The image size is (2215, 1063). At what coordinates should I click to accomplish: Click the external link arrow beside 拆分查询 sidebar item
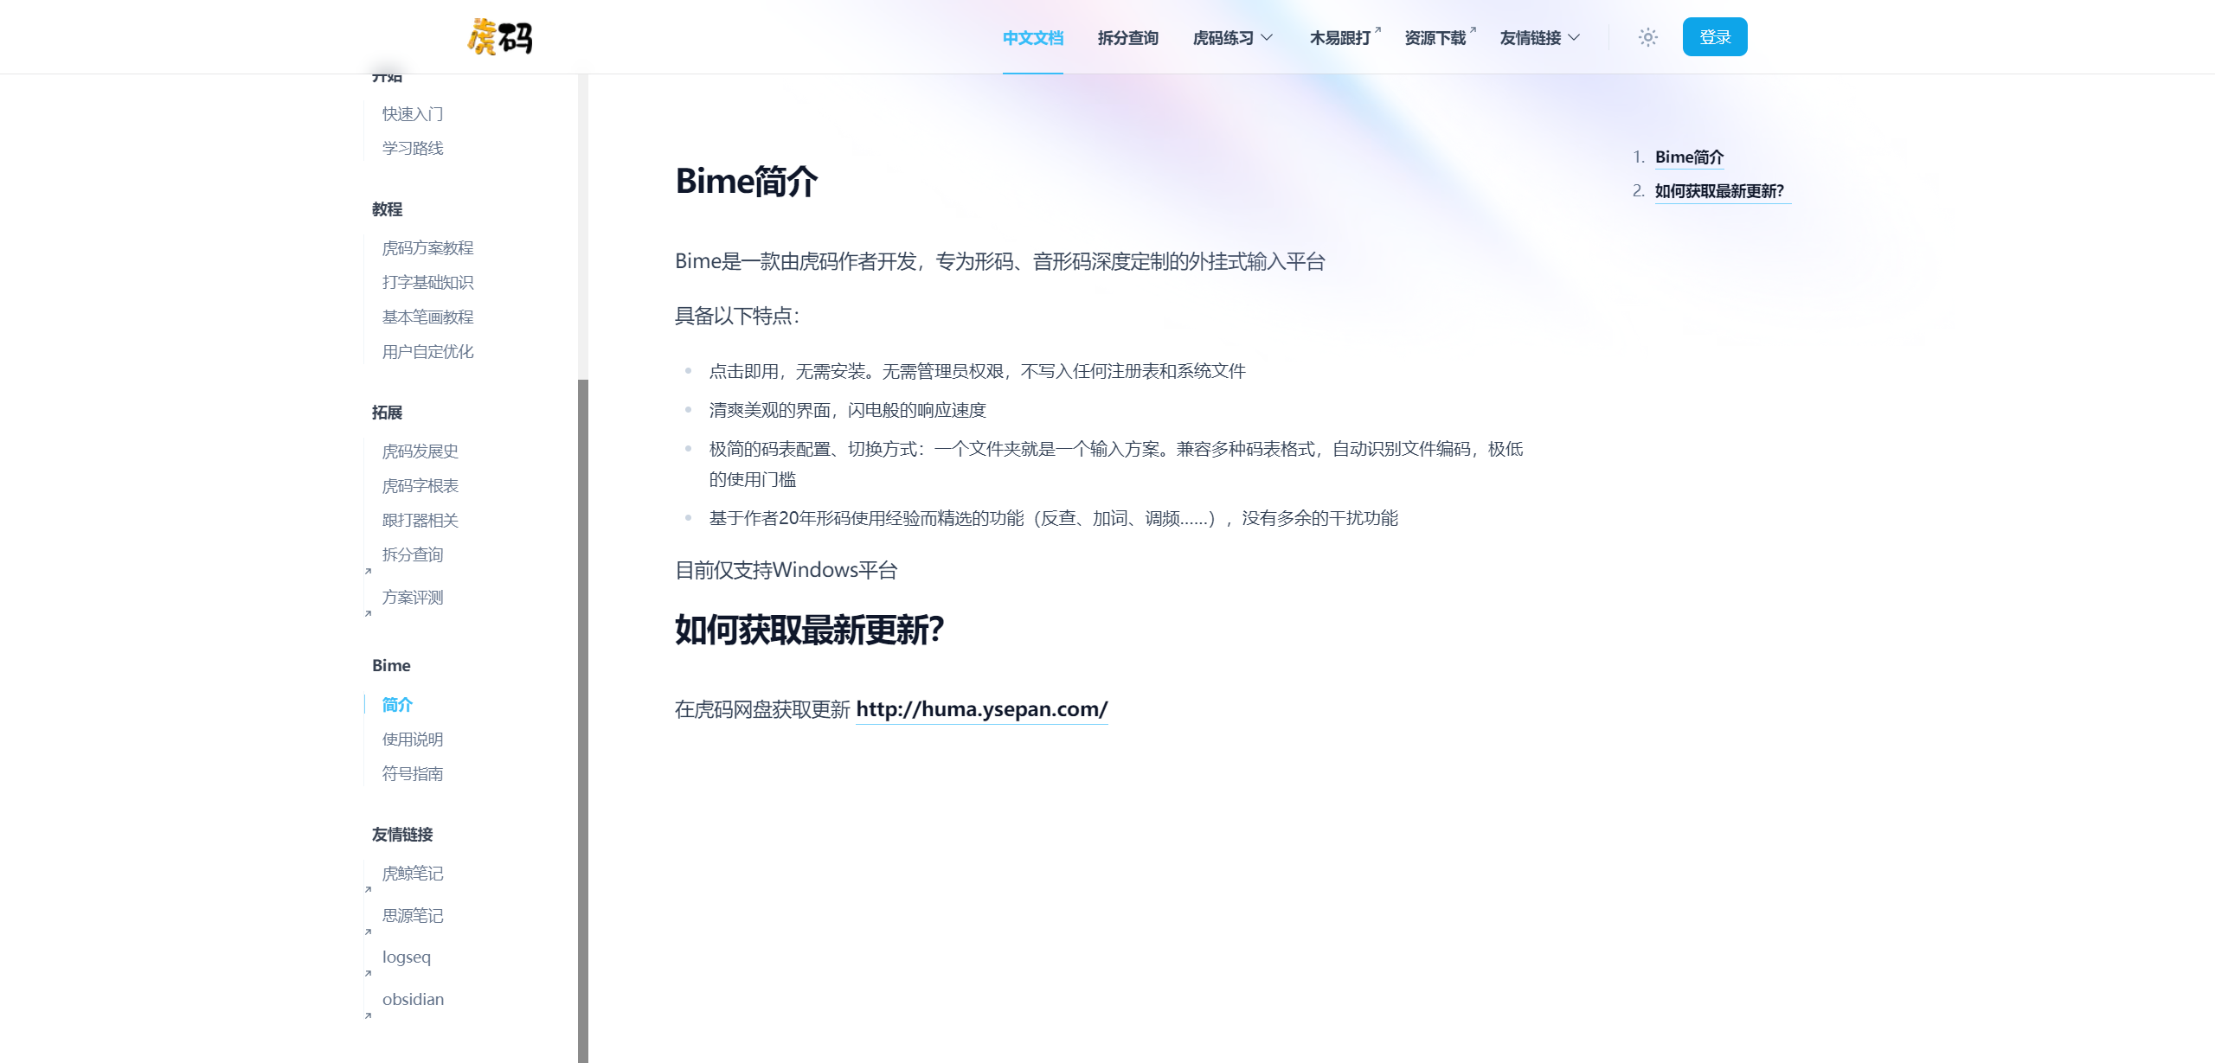coord(368,570)
